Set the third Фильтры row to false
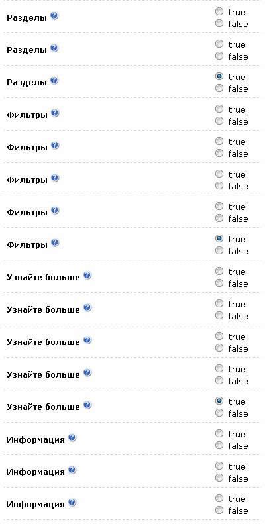This screenshot has width=265, height=524. [219, 185]
